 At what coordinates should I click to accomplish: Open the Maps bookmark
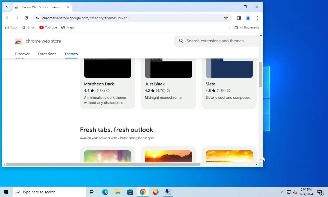(x=68, y=27)
